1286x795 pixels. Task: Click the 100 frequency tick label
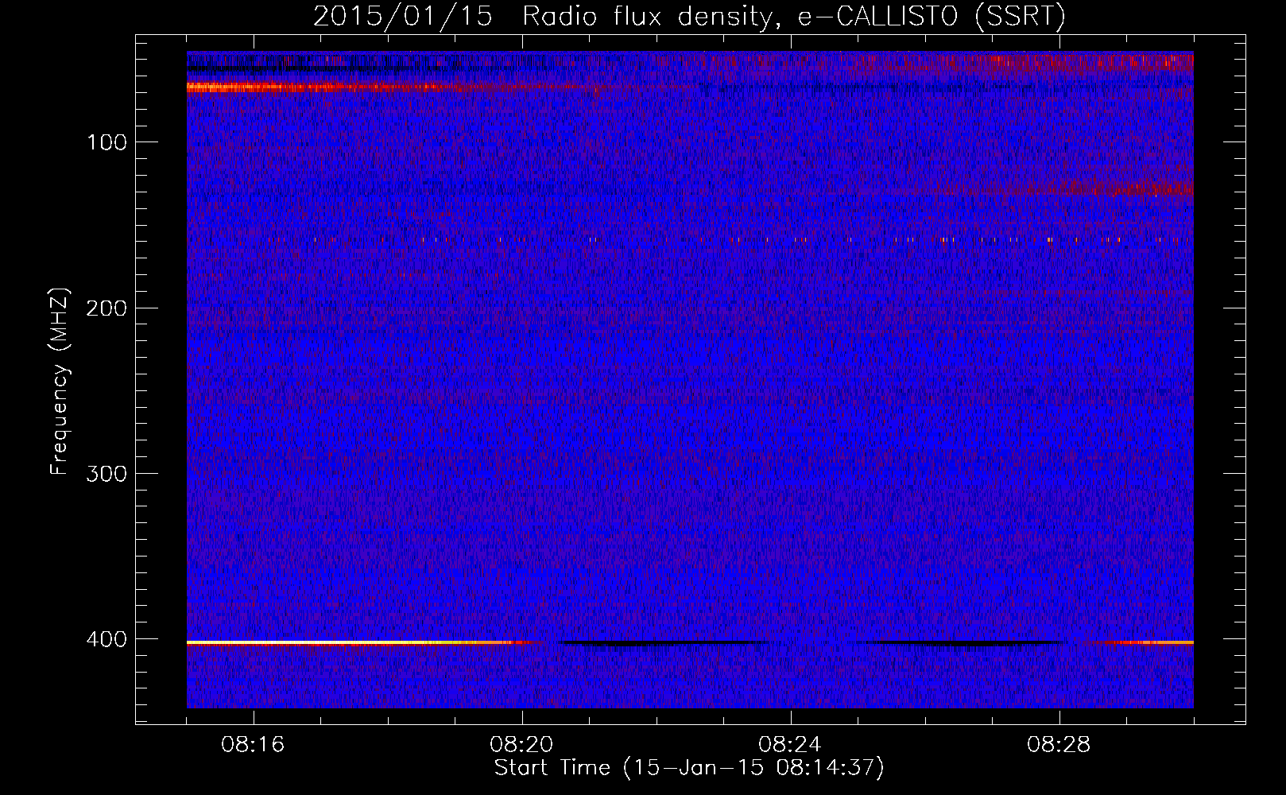107,142
